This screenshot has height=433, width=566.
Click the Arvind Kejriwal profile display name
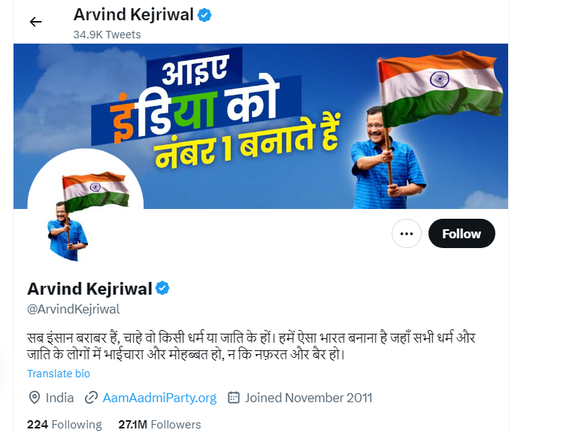(89, 289)
